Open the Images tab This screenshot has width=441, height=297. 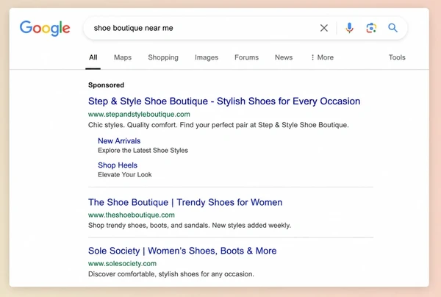coord(207,57)
